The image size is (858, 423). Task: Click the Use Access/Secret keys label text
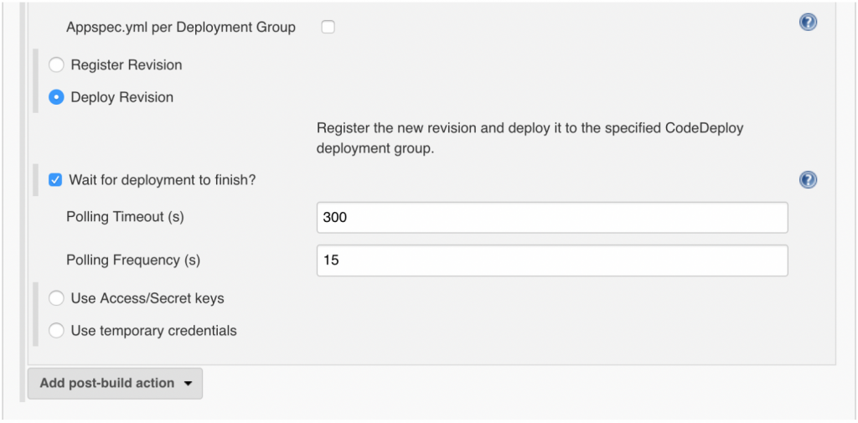[147, 298]
